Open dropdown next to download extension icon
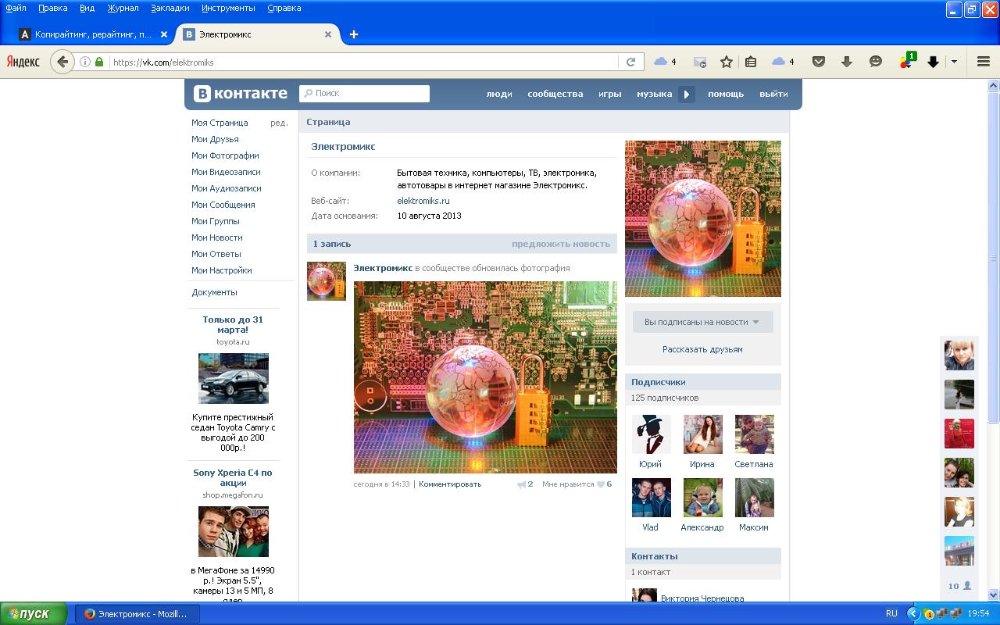This screenshot has height=625, width=1000. coord(954,62)
